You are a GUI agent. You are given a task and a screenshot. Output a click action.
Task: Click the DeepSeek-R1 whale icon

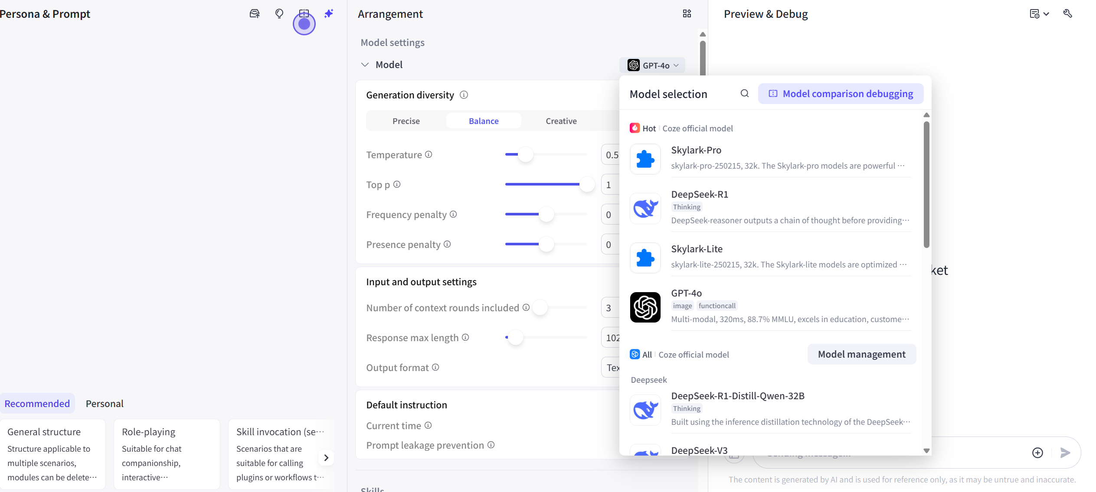[645, 209]
